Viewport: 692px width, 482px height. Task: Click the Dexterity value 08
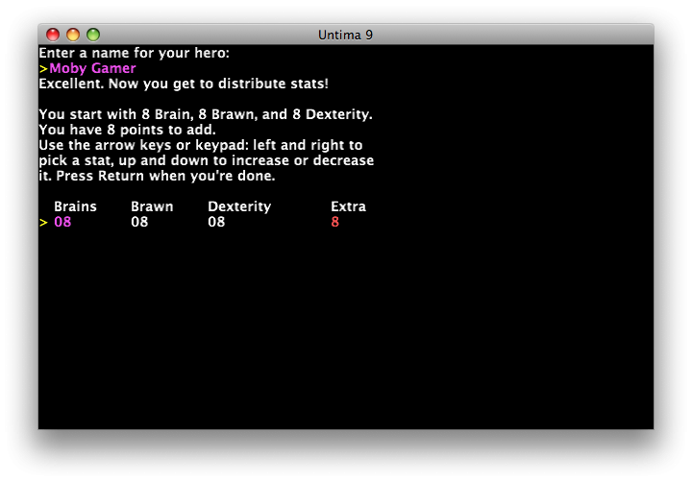coord(216,222)
